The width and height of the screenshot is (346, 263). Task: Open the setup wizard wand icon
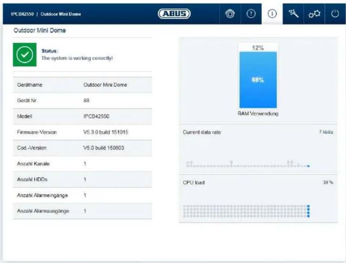293,14
